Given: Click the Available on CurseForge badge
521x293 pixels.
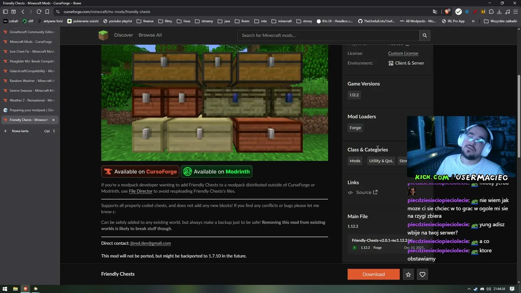Looking at the screenshot, I should [140, 172].
